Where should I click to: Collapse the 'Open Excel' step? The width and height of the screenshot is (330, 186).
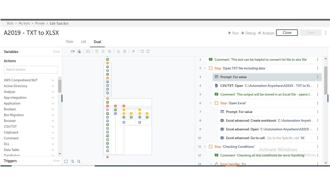coord(211,103)
